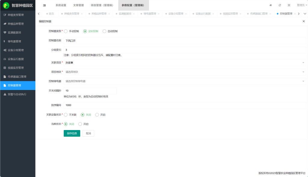The height and width of the screenshot is (177, 308).
Task: Click the home icon in top bar
Action: pyautogui.click(x=270, y=5)
